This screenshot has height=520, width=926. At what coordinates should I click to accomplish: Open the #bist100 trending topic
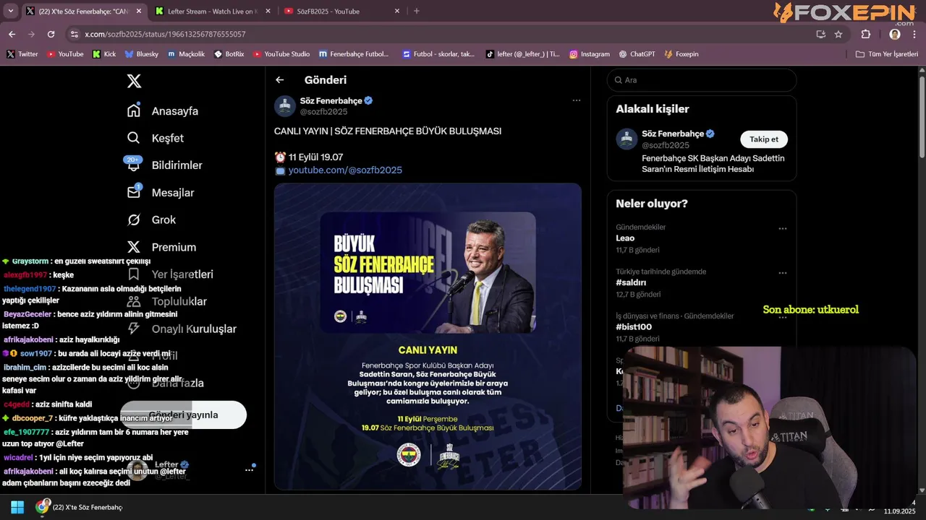pos(634,327)
